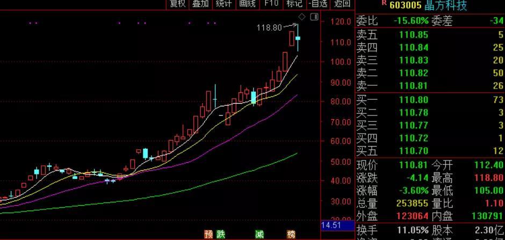This screenshot has width=505, height=240.
Task: Select 卖四 price 110.84
Action: click(414, 48)
